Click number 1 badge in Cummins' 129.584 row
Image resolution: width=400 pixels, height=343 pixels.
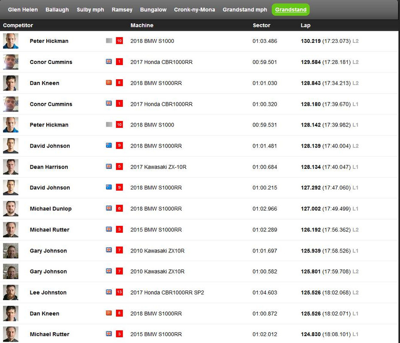pyautogui.click(x=119, y=62)
